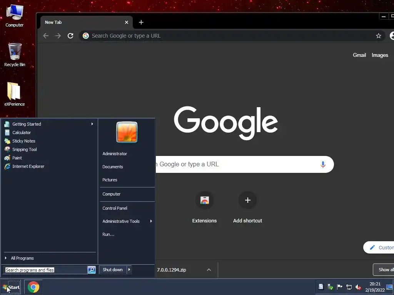Open Documents from Start menu

(113, 167)
